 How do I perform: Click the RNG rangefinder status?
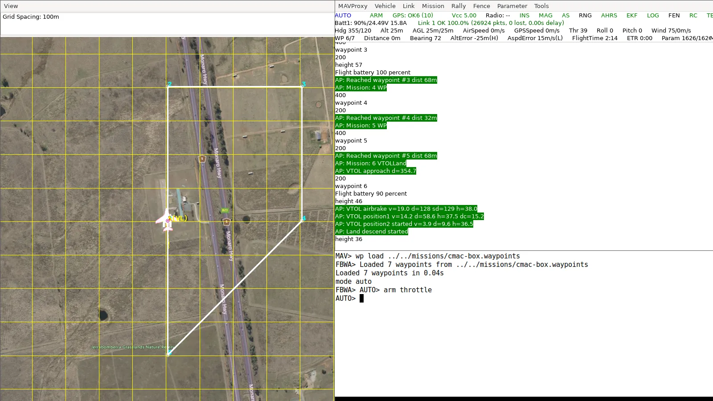(x=585, y=15)
